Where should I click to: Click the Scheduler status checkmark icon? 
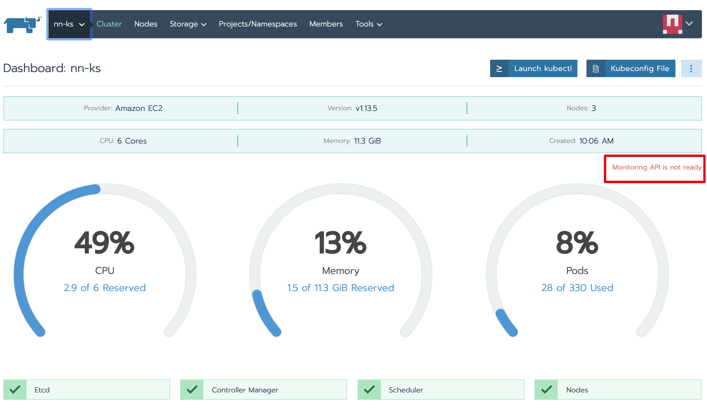coord(369,390)
